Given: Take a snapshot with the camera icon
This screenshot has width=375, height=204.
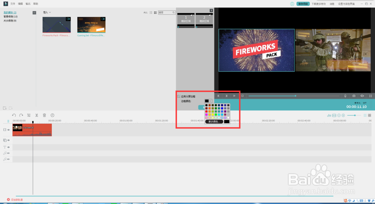Looking at the screenshot, I should coord(354,96).
